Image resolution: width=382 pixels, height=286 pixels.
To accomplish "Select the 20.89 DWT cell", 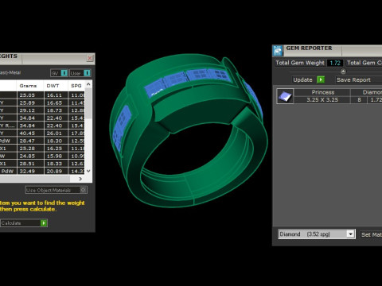I will tap(56, 171).
